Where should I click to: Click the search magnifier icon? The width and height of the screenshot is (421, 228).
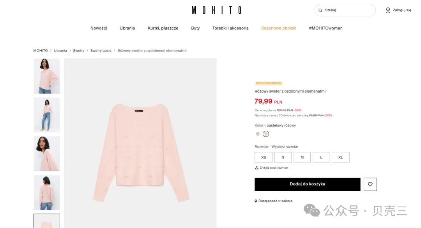pyautogui.click(x=320, y=10)
